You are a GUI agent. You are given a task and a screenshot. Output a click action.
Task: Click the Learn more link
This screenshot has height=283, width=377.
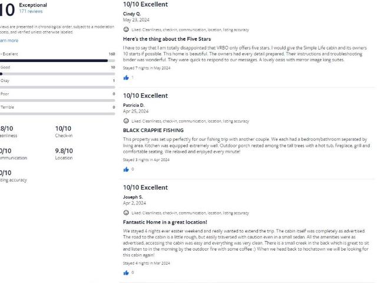click(x=9, y=41)
